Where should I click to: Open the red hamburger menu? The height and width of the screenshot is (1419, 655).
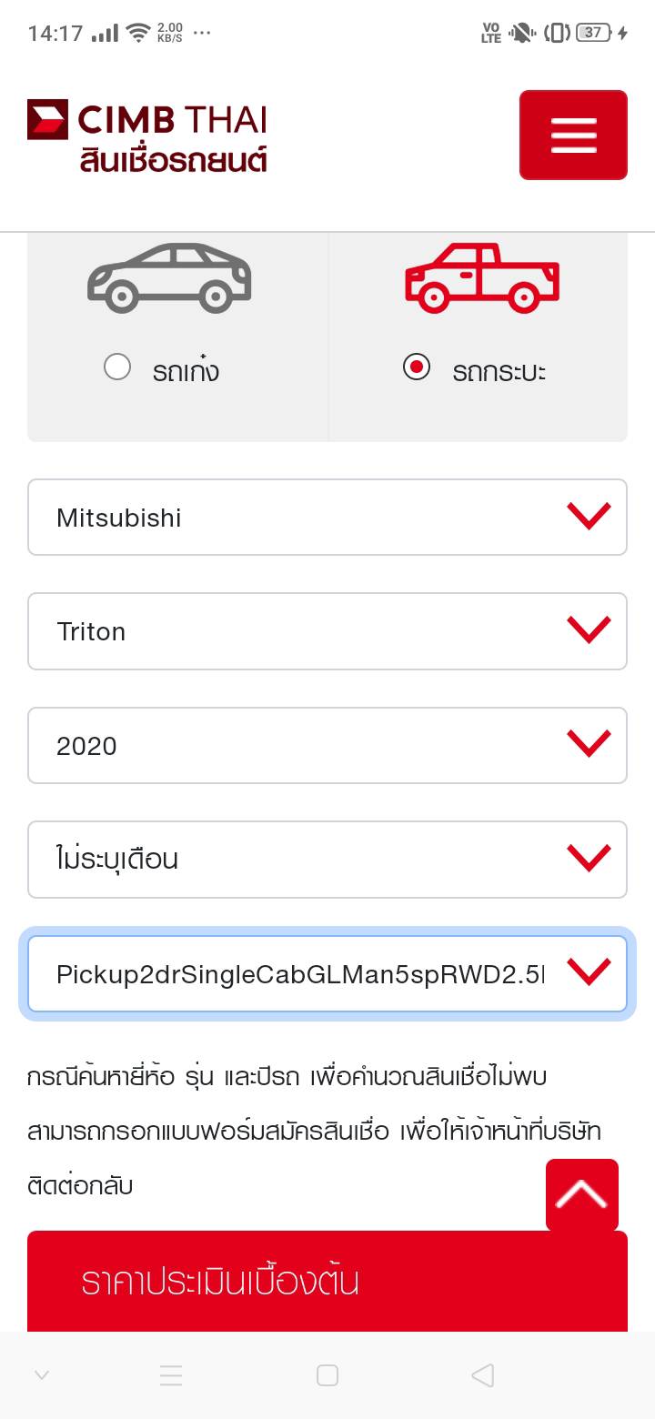point(573,135)
